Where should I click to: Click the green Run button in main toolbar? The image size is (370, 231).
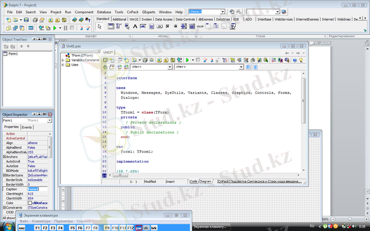coord(54,28)
